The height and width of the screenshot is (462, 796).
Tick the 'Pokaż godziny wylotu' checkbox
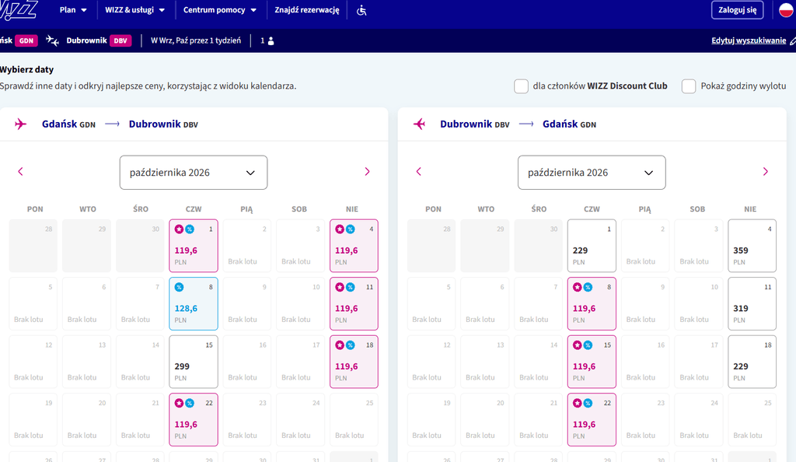pyautogui.click(x=689, y=86)
